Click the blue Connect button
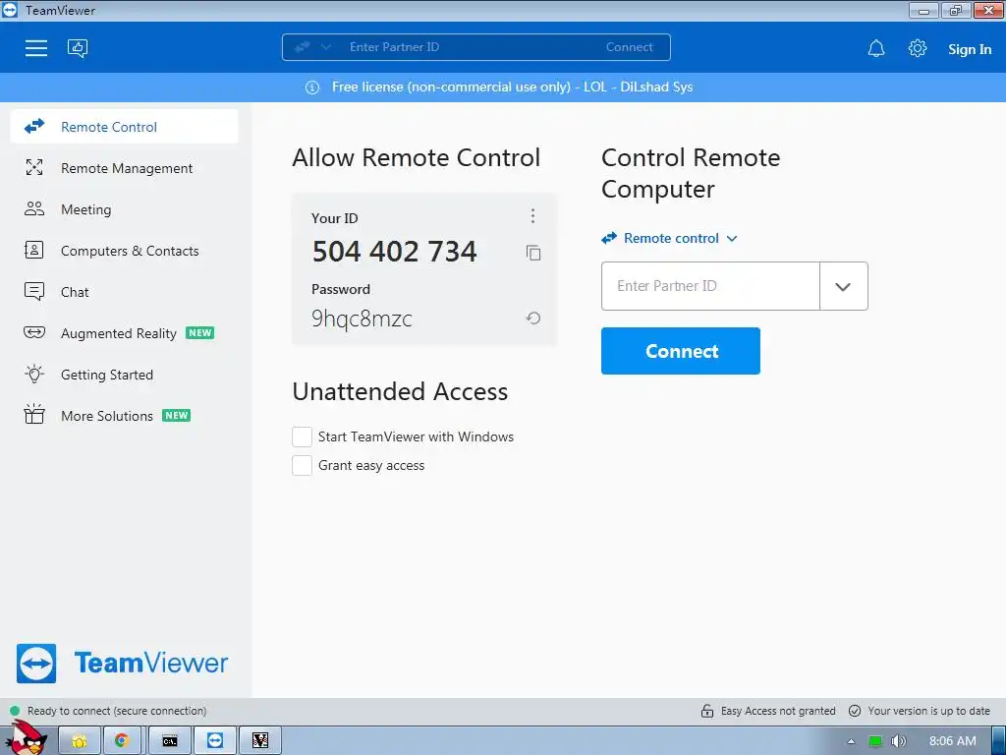The image size is (1006, 755). [681, 351]
